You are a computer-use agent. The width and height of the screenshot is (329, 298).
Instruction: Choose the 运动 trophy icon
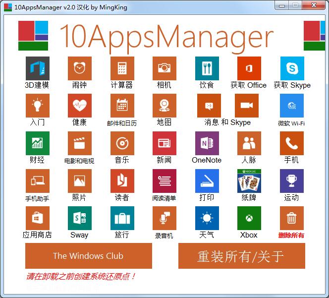pyautogui.click(x=292, y=181)
